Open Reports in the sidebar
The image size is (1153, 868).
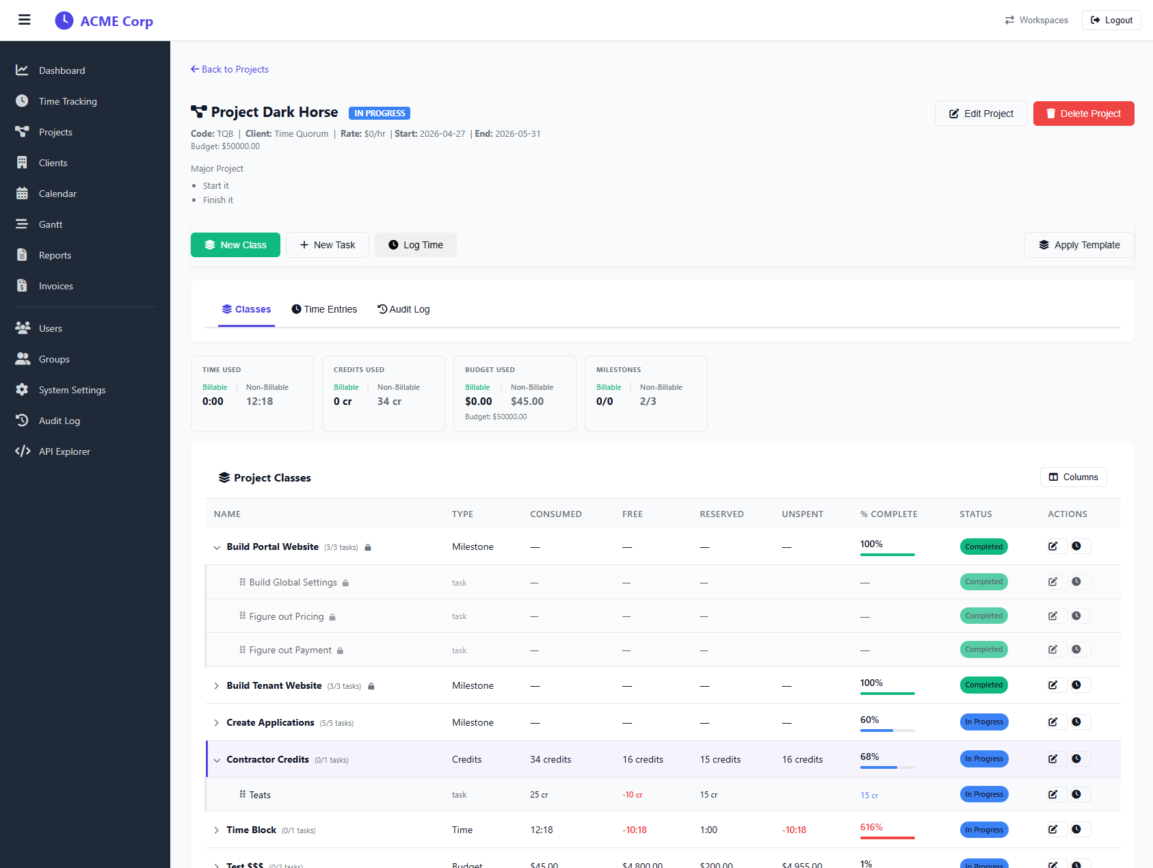[85, 255]
